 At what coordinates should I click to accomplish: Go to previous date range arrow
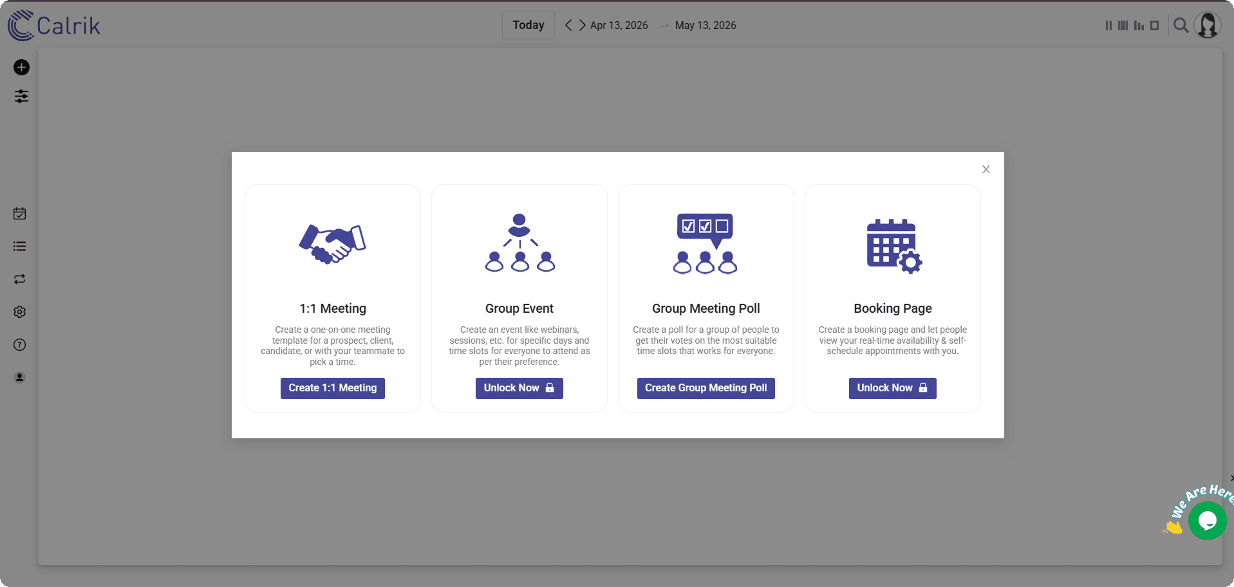point(568,25)
